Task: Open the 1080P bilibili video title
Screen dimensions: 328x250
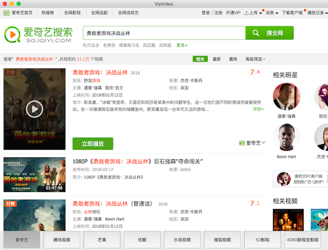Action: (137, 162)
